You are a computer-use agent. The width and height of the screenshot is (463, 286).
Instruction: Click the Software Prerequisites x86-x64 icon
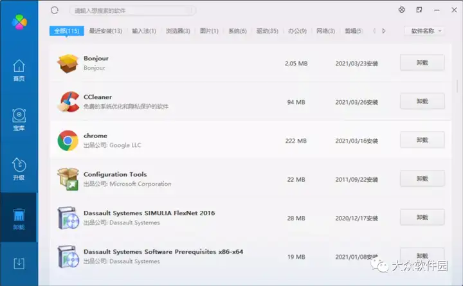click(68, 256)
